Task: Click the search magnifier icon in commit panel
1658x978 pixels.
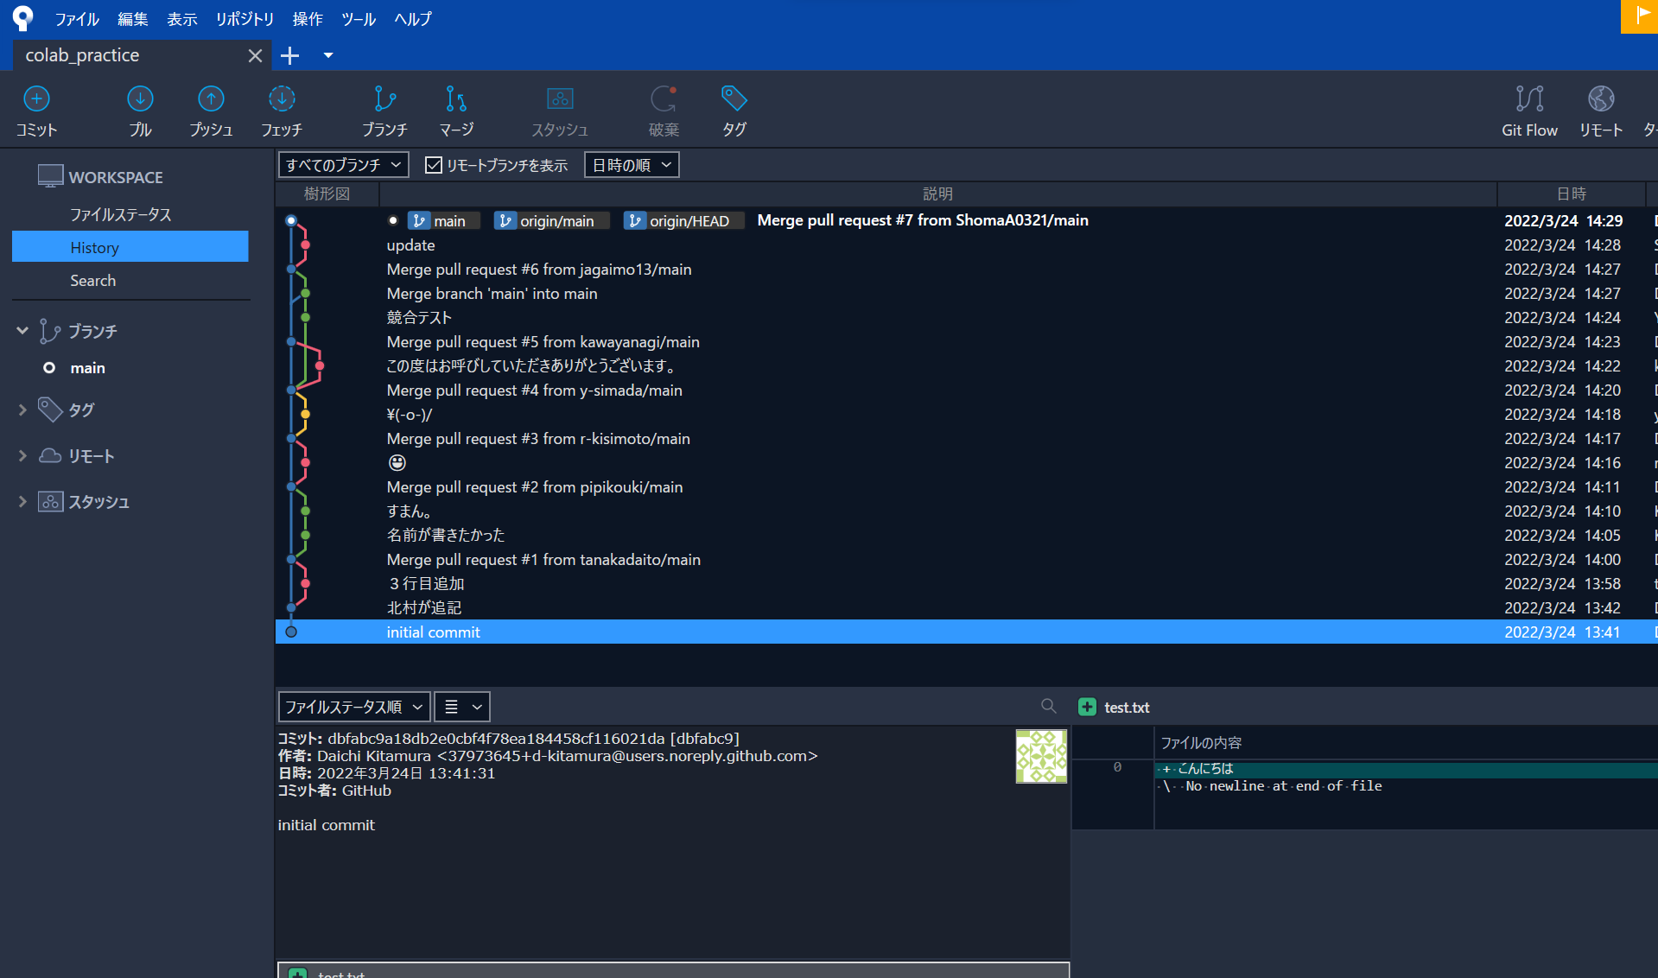Action: pyautogui.click(x=1049, y=706)
